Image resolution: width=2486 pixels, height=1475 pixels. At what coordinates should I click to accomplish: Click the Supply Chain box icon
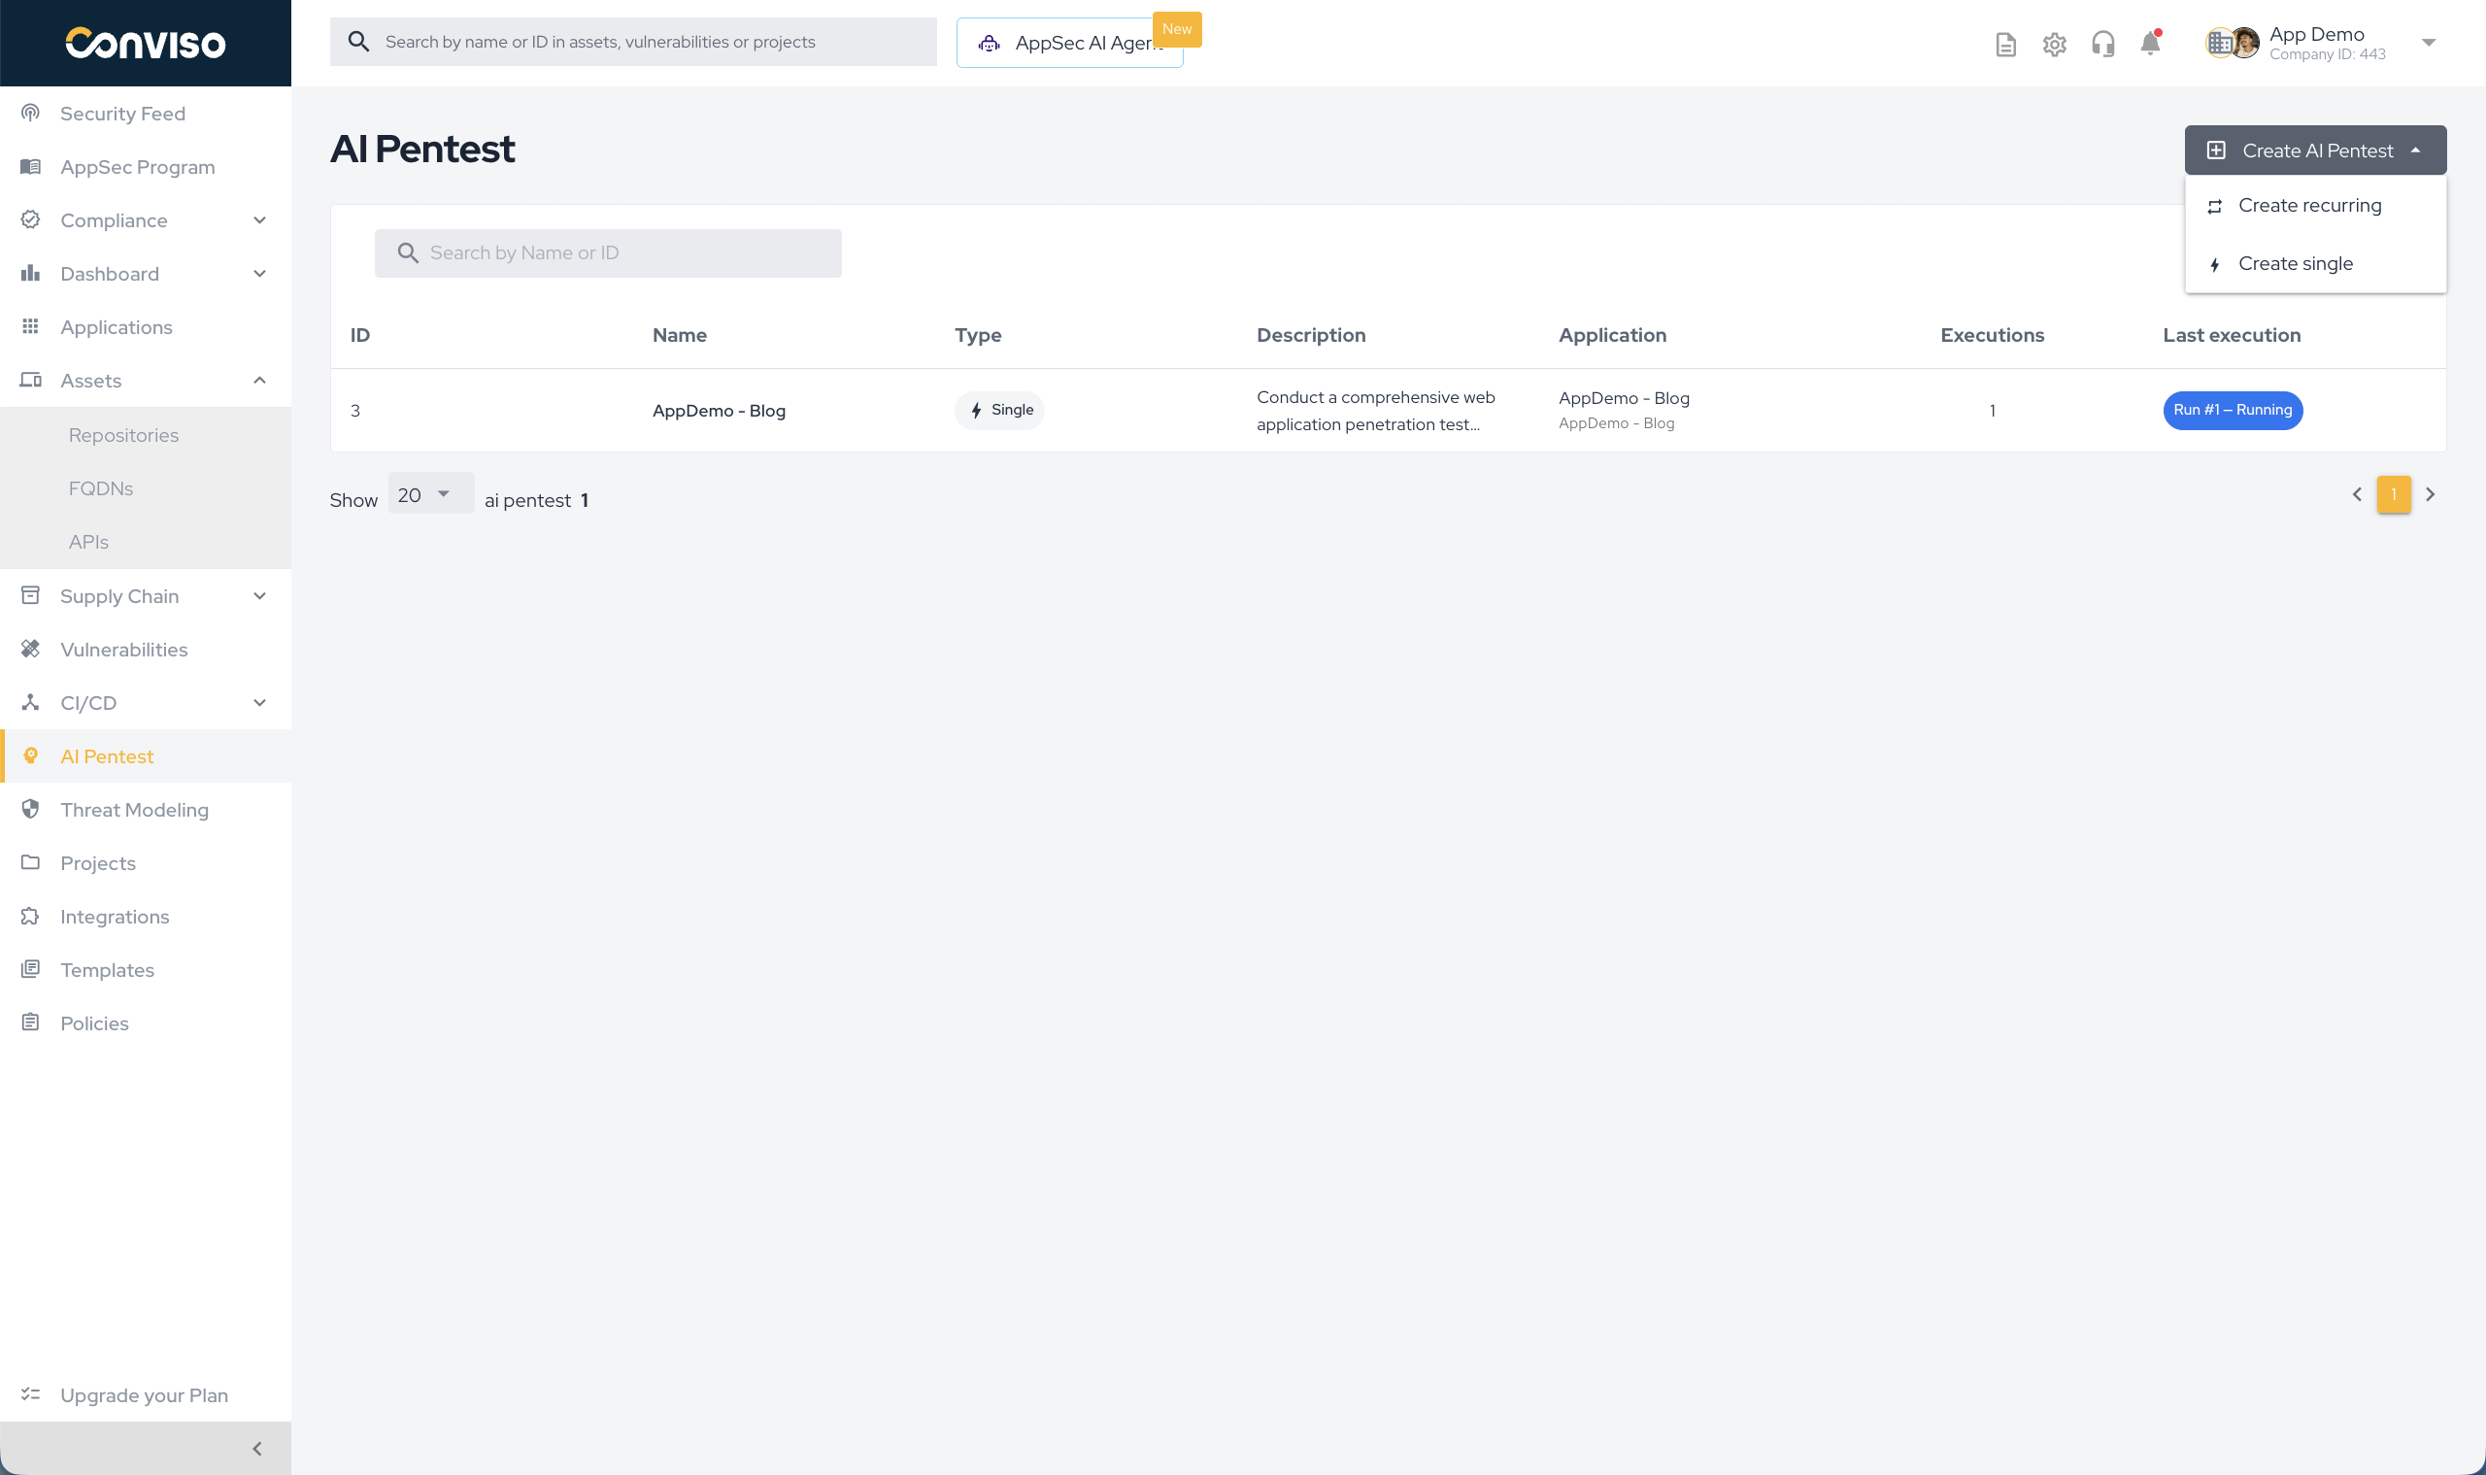pyautogui.click(x=31, y=595)
